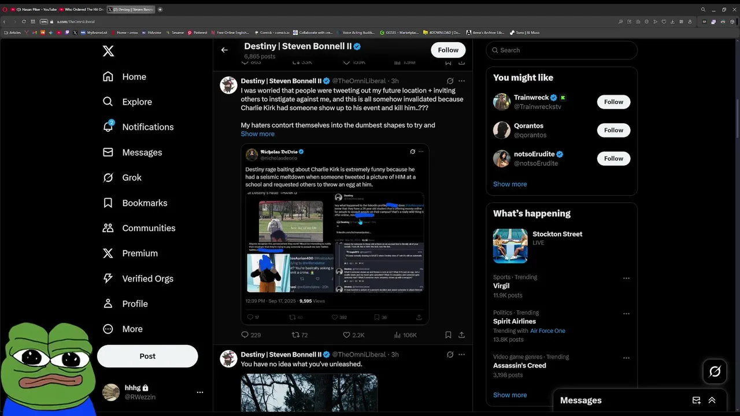
Task: Open MyAnimeList bookmark
Action: click(x=94, y=33)
